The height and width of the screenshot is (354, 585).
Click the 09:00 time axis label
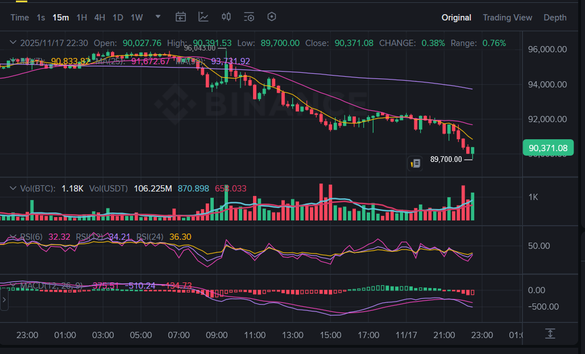point(217,335)
